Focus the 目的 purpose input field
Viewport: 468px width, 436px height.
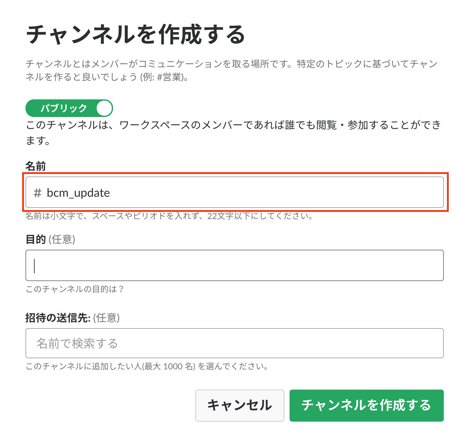click(234, 265)
